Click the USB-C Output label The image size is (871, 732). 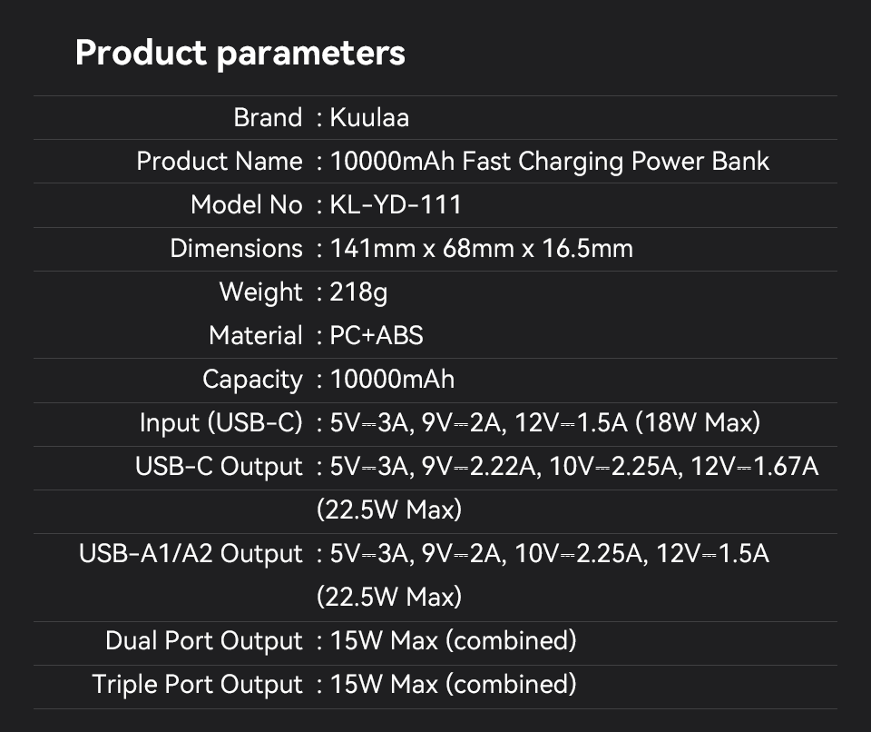pyautogui.click(x=219, y=466)
